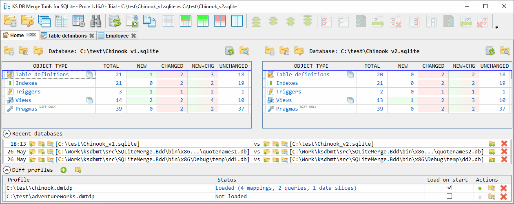Click the folder-with-key icon above Chinook_v1 panel
The width and height of the screenshot is (514, 204).
(38, 51)
